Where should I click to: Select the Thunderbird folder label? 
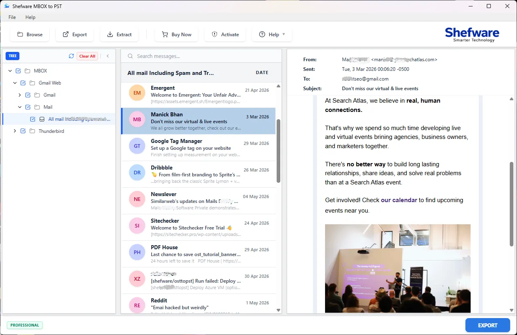(51, 131)
